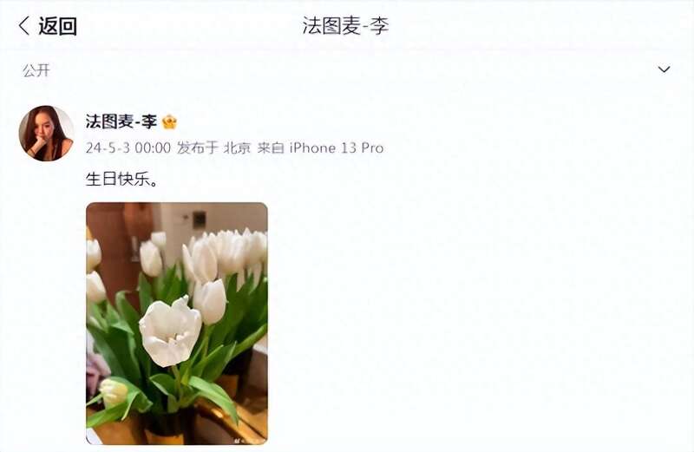Viewport: 694px width, 452px height.
Task: Tap the 生日快乐 post text
Action: coord(121,180)
